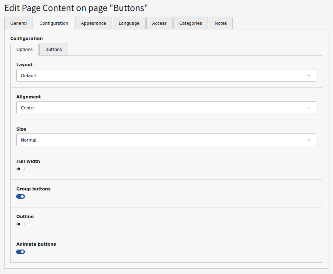Disable the Group buttons toggle

tap(21, 196)
